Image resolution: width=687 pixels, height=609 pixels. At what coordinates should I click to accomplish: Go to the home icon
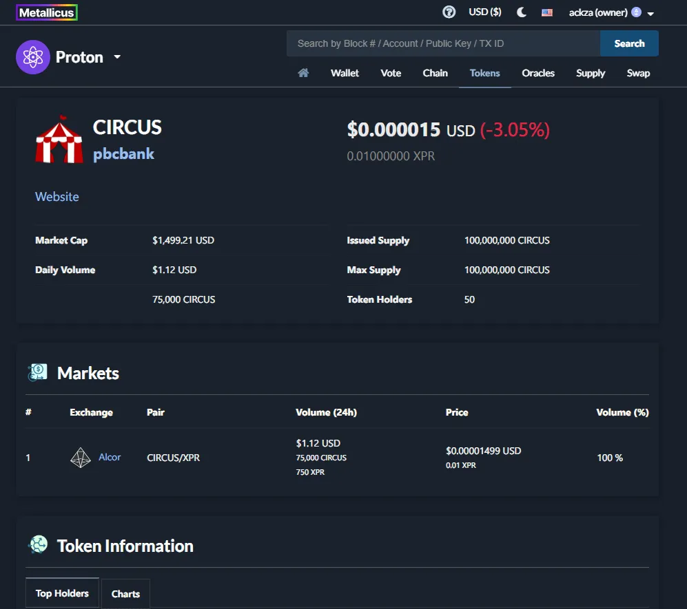click(x=303, y=73)
